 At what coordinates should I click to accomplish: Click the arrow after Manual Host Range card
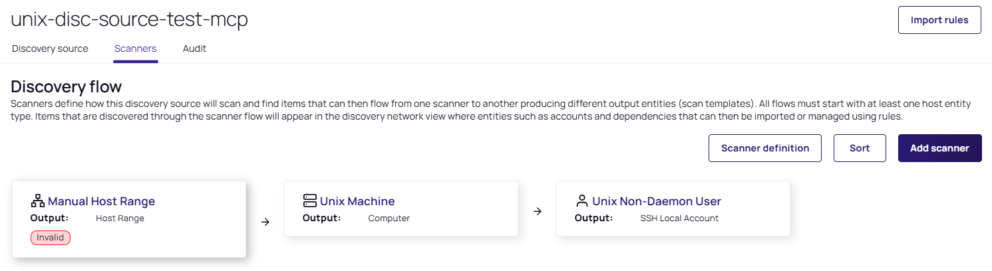[265, 222]
